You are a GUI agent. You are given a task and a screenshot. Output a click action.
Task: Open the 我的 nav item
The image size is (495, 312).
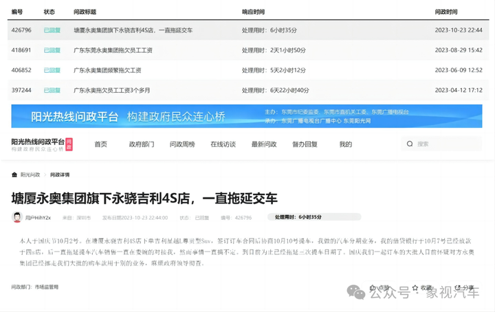coord(345,144)
